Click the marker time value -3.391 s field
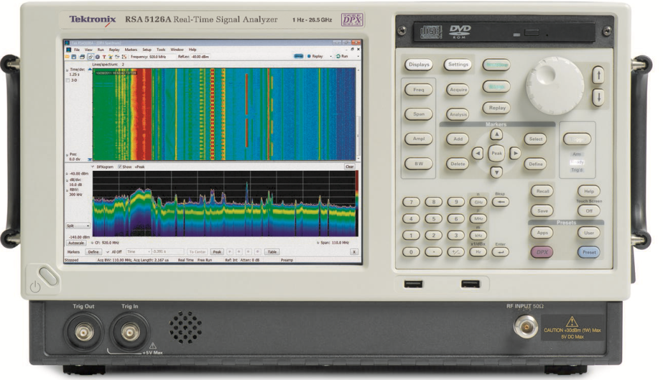 pyautogui.click(x=168, y=252)
